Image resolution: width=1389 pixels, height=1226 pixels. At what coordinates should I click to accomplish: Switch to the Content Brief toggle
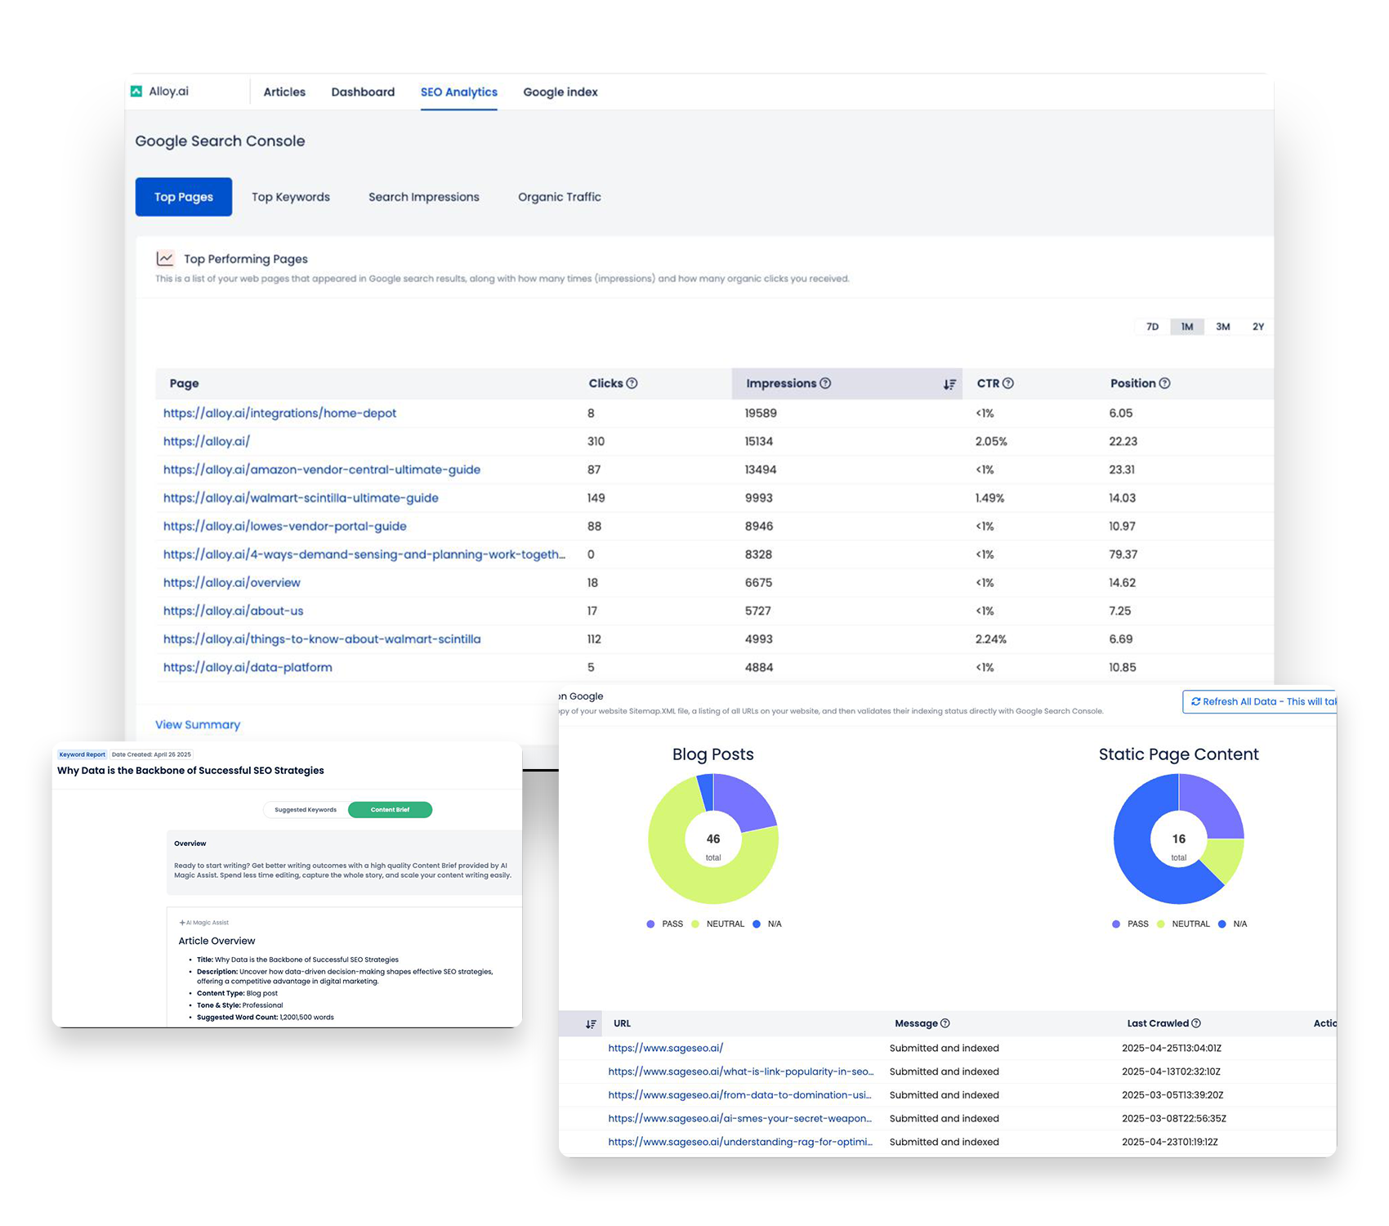pos(390,810)
